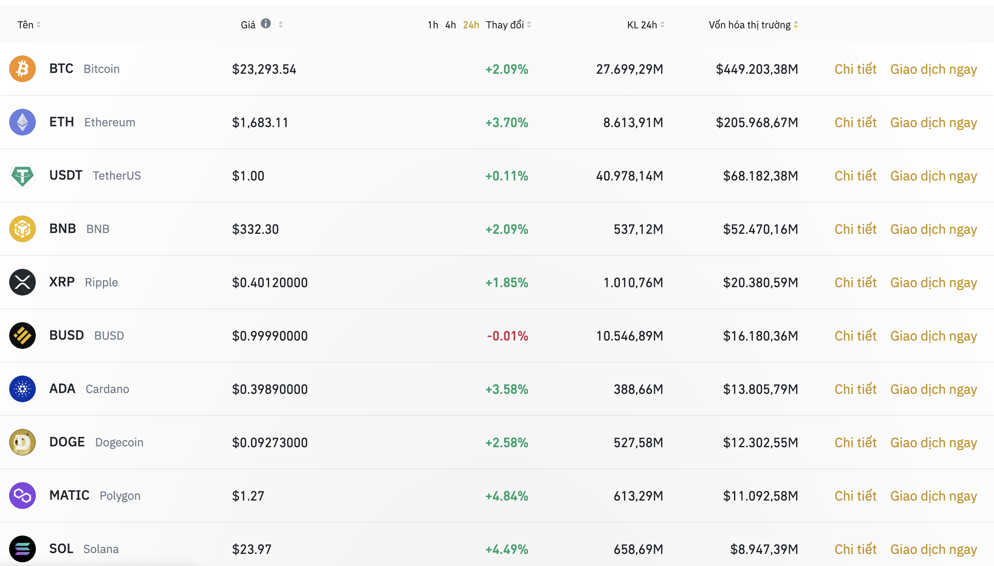This screenshot has width=994, height=566.
Task: Click Bitcoin price $23,293.54
Action: pos(264,69)
